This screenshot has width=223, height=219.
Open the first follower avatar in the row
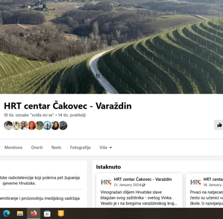[x=8, y=125]
